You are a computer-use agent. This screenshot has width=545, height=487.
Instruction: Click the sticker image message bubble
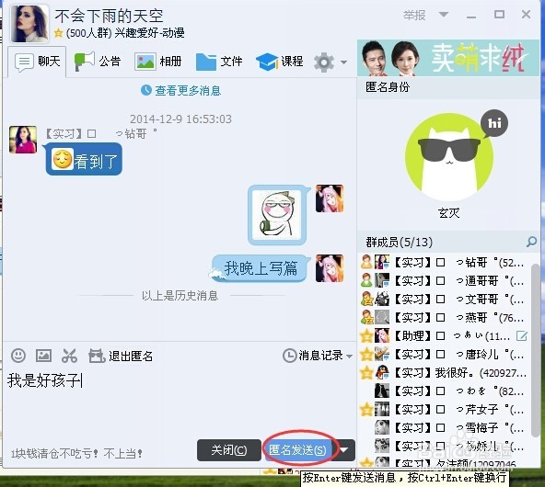pos(277,215)
